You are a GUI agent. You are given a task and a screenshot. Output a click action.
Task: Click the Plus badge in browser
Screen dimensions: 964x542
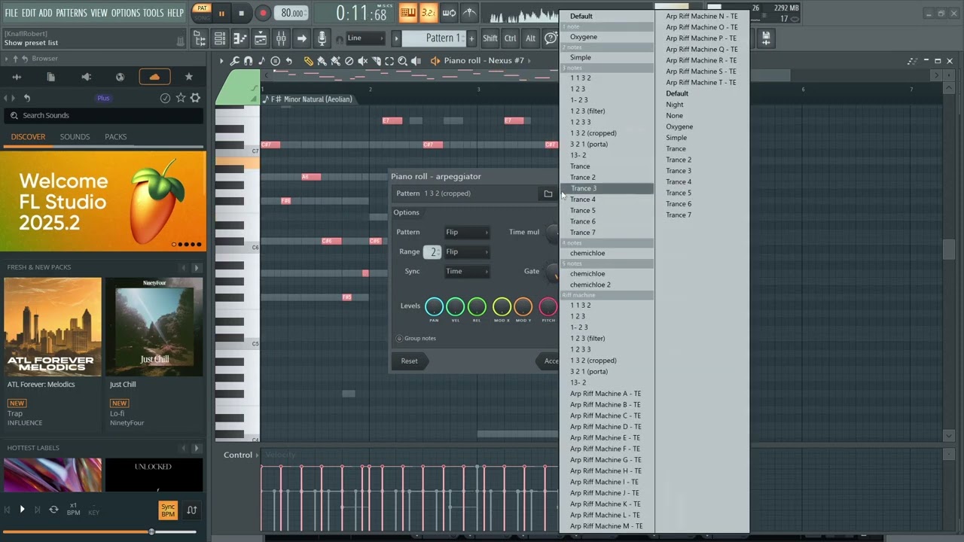103,98
